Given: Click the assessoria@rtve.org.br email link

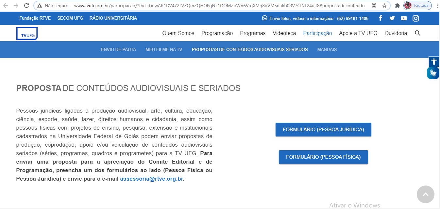Looking at the screenshot, I should pos(152,179).
